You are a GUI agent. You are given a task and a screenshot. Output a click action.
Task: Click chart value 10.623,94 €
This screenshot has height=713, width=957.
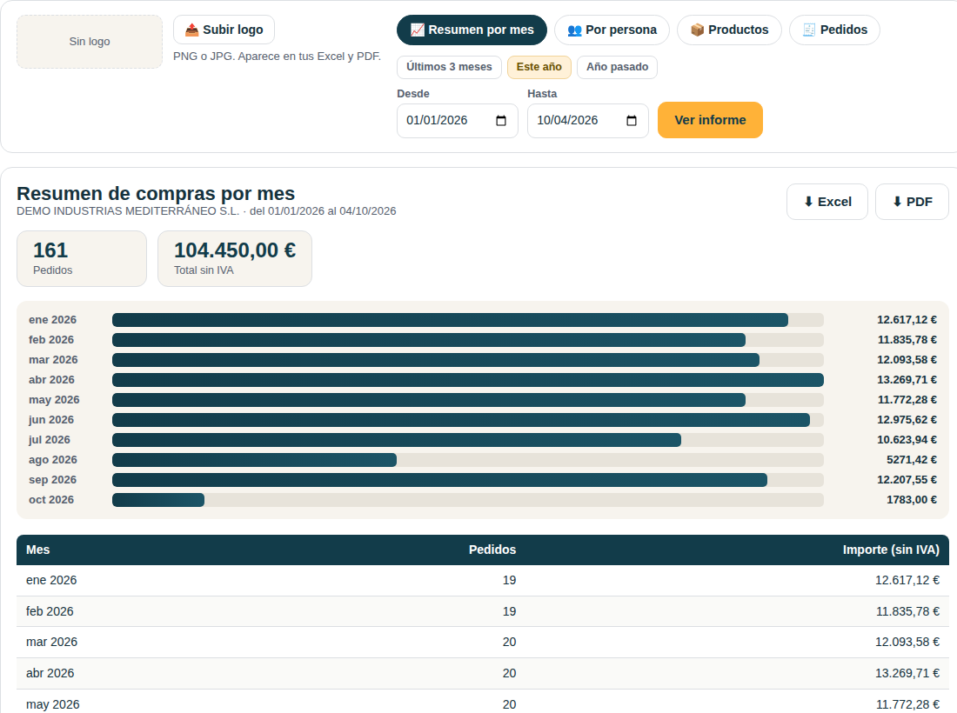(907, 440)
